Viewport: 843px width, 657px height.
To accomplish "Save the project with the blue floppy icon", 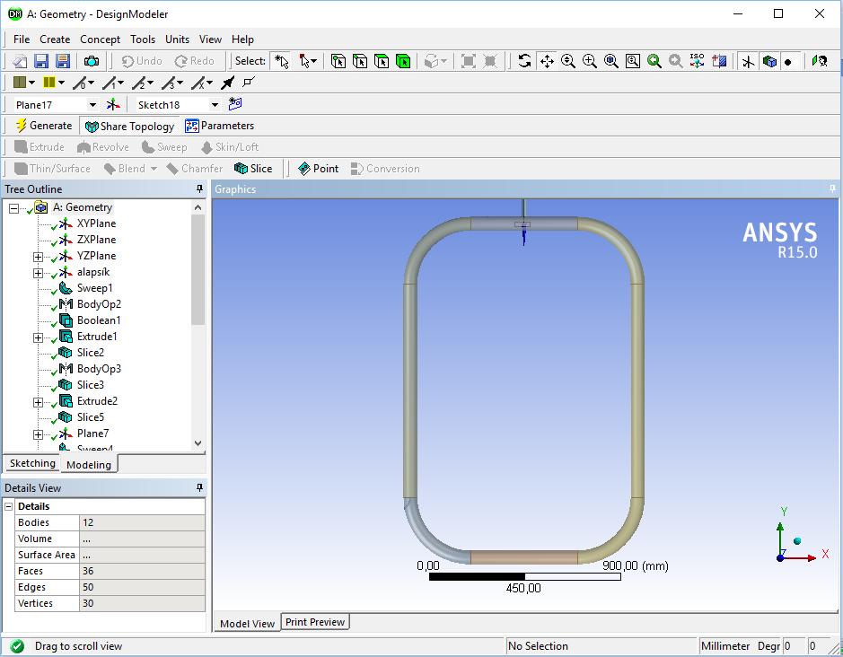I will click(x=41, y=61).
